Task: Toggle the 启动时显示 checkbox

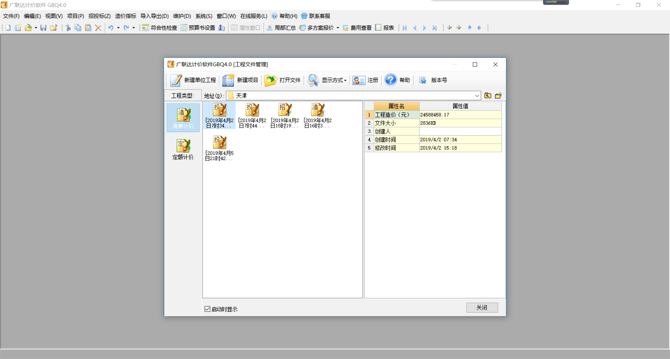Action: pyautogui.click(x=207, y=309)
